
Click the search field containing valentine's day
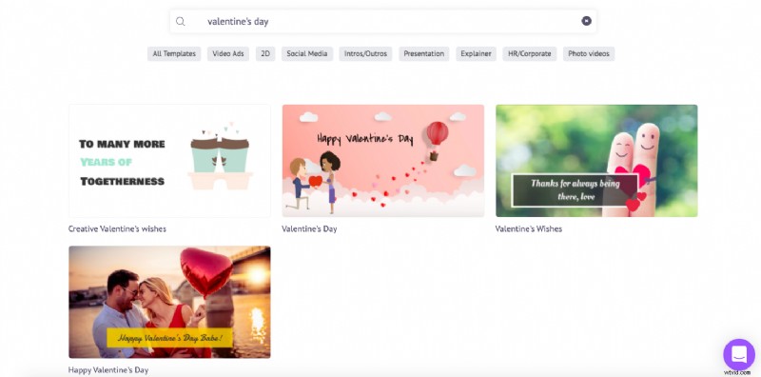coord(383,21)
